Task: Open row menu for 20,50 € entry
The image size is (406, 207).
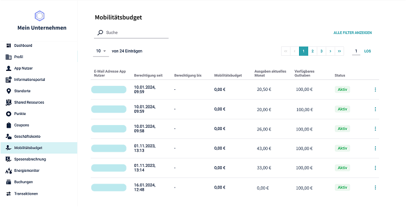Action: [x=375, y=90]
